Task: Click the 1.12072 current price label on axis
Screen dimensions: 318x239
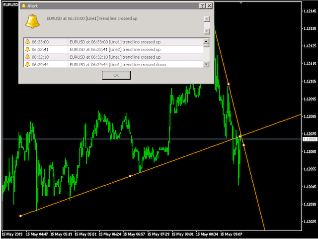Action: pos(310,139)
